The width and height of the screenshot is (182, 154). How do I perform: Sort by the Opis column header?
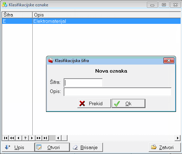coord(106,15)
